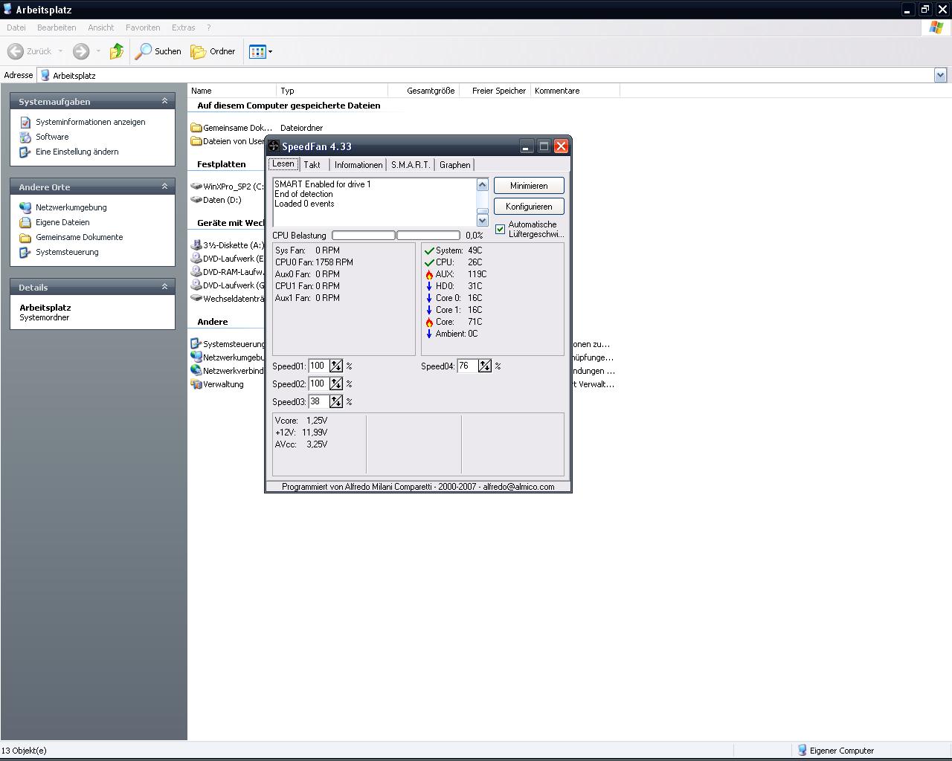Select the Wechseldatenträger drive icon

[196, 299]
